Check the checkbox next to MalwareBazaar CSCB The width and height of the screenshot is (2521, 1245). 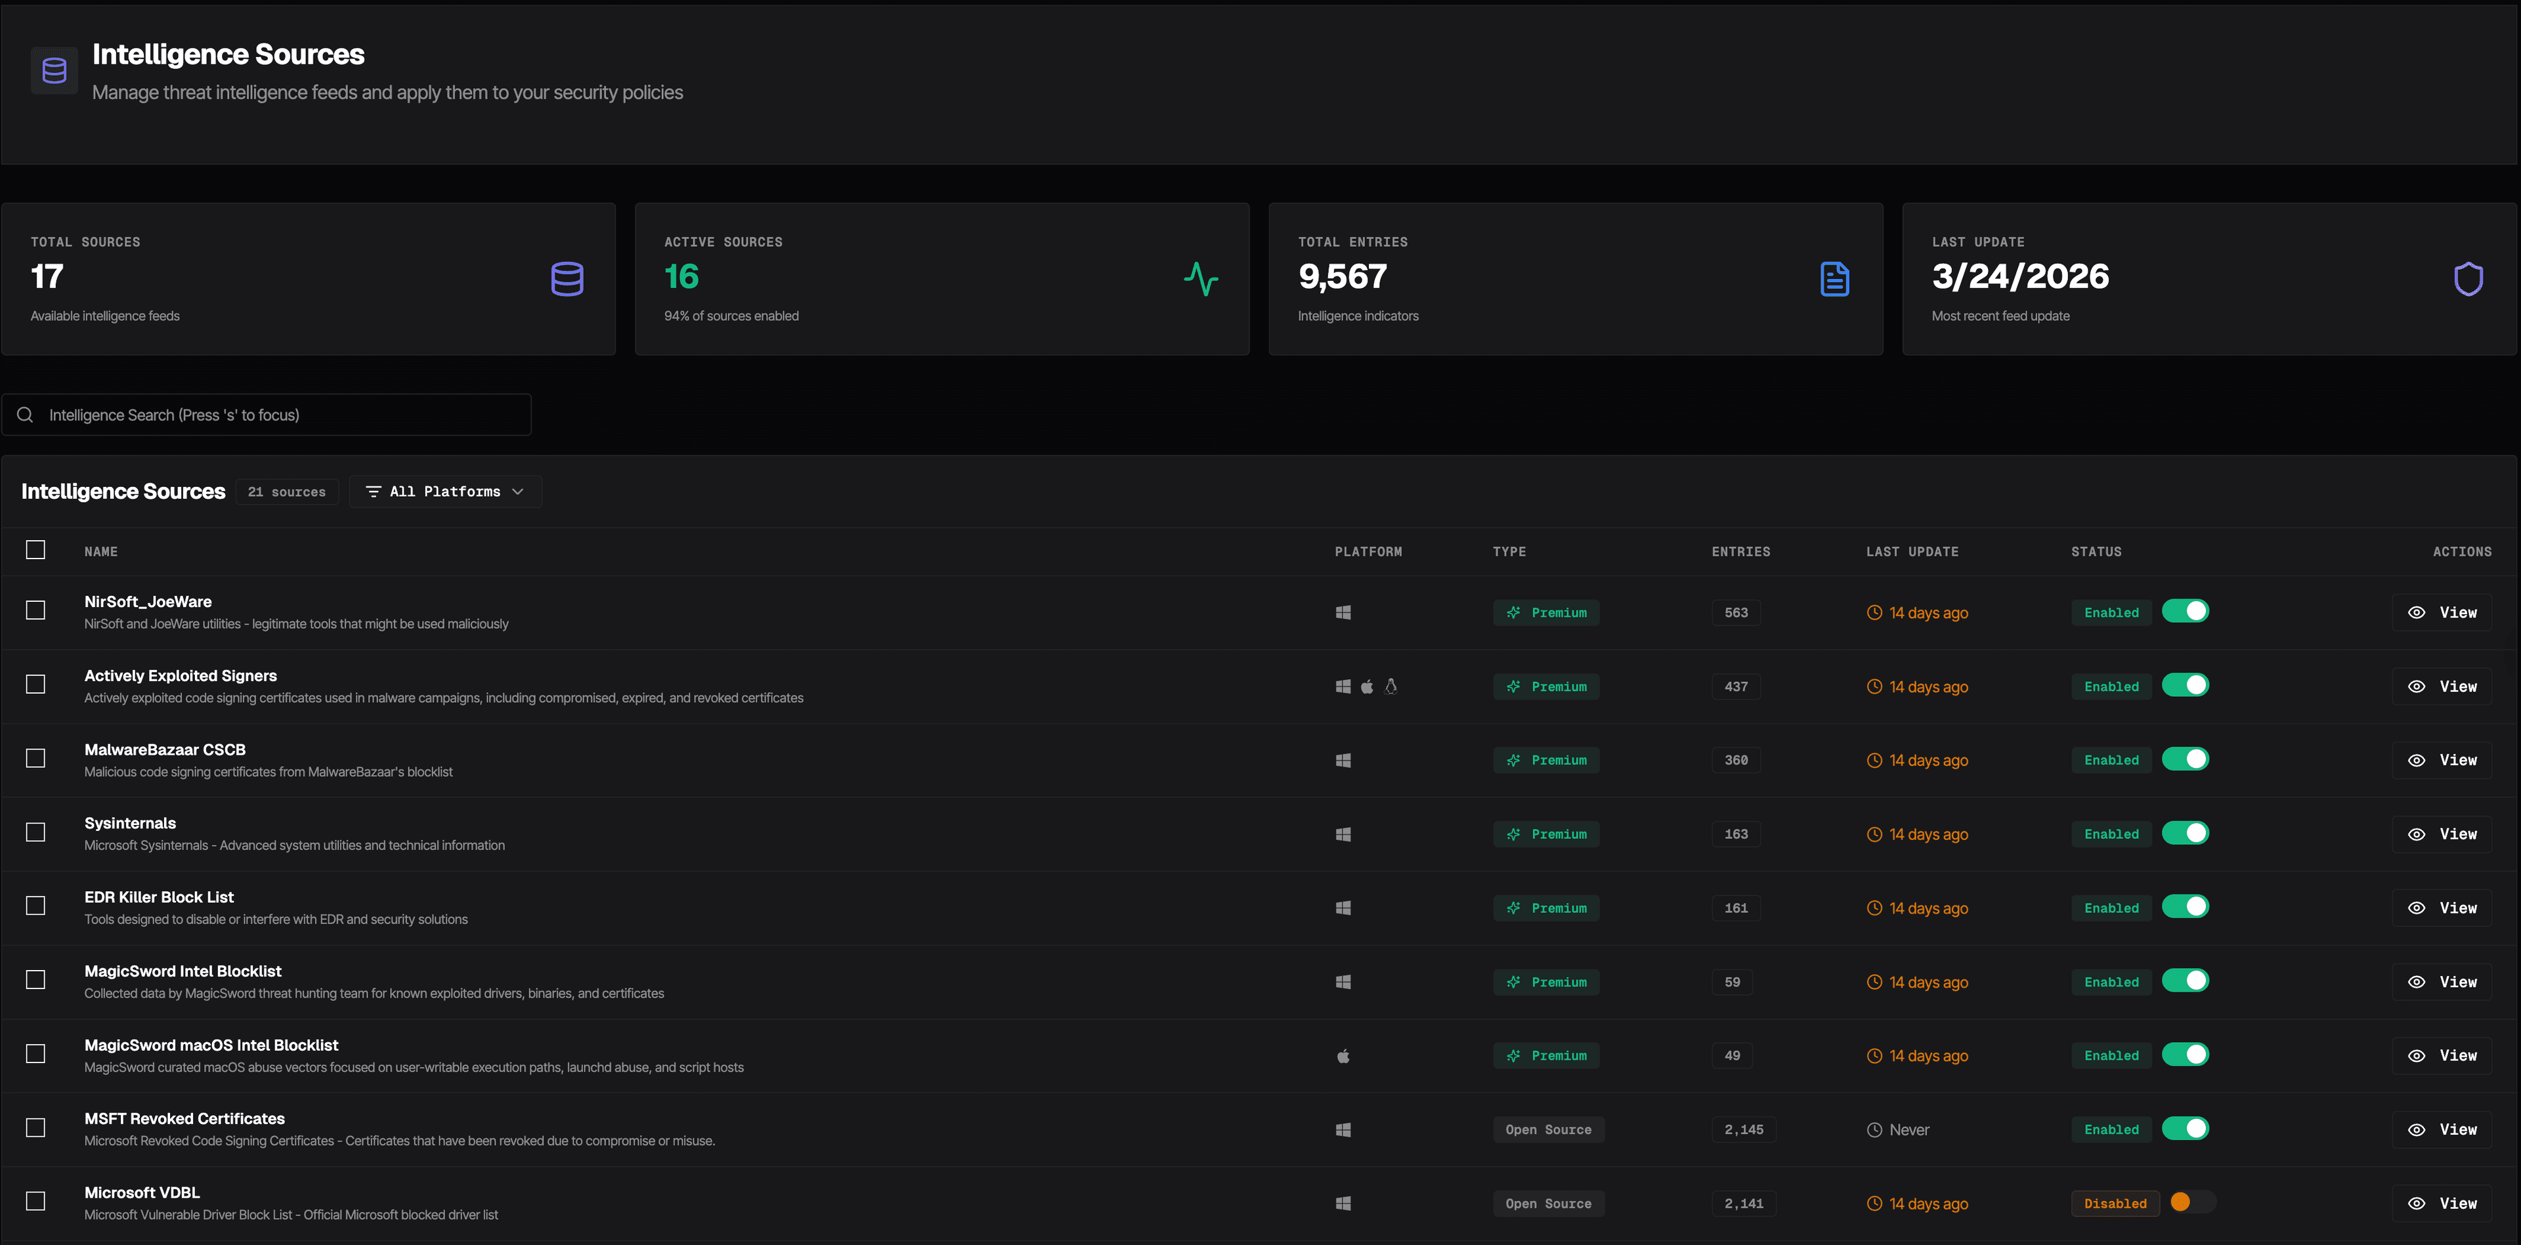click(35, 758)
